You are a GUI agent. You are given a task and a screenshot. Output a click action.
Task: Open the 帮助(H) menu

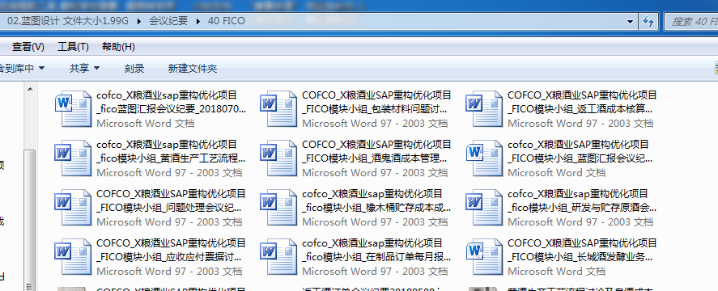click(x=118, y=47)
